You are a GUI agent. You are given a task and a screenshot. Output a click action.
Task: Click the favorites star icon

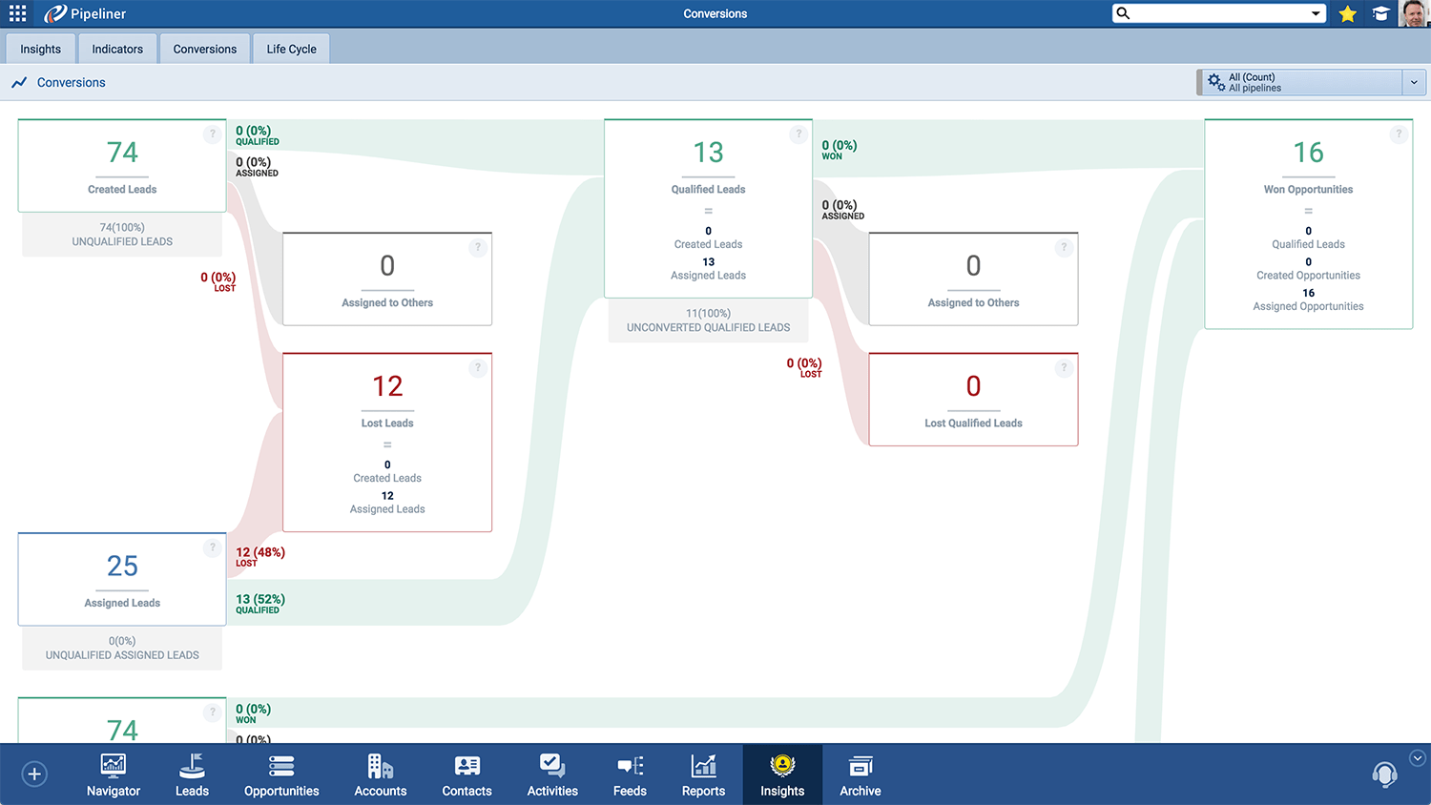(1347, 13)
